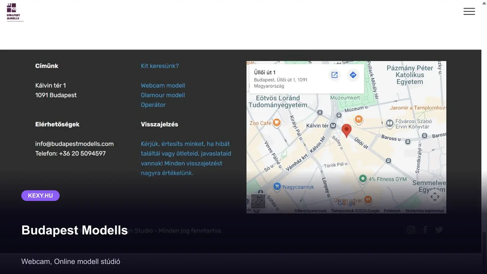Click the 'Elérhetőségek' heading
Screen dimensions: 487x274
pos(57,124)
